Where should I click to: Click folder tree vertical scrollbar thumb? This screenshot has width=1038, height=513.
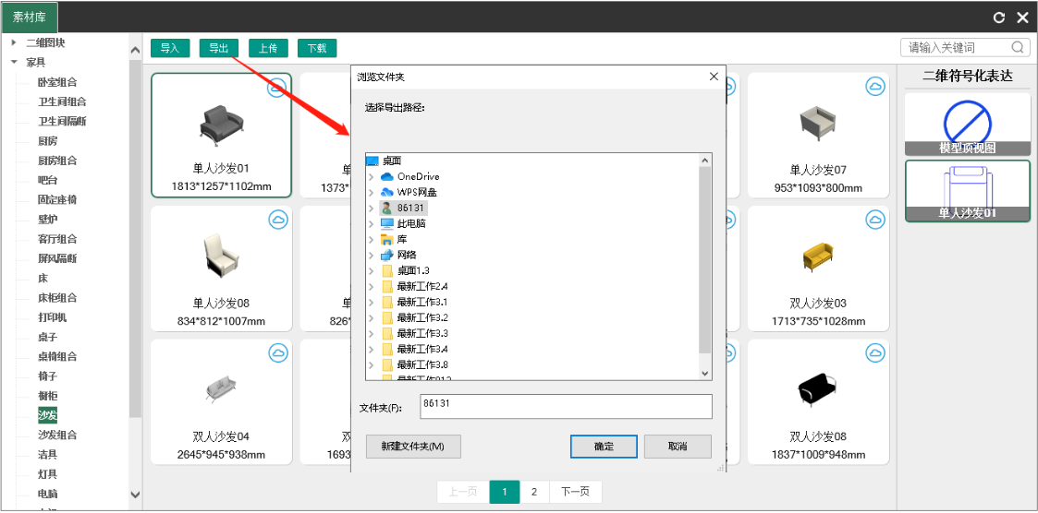705,260
